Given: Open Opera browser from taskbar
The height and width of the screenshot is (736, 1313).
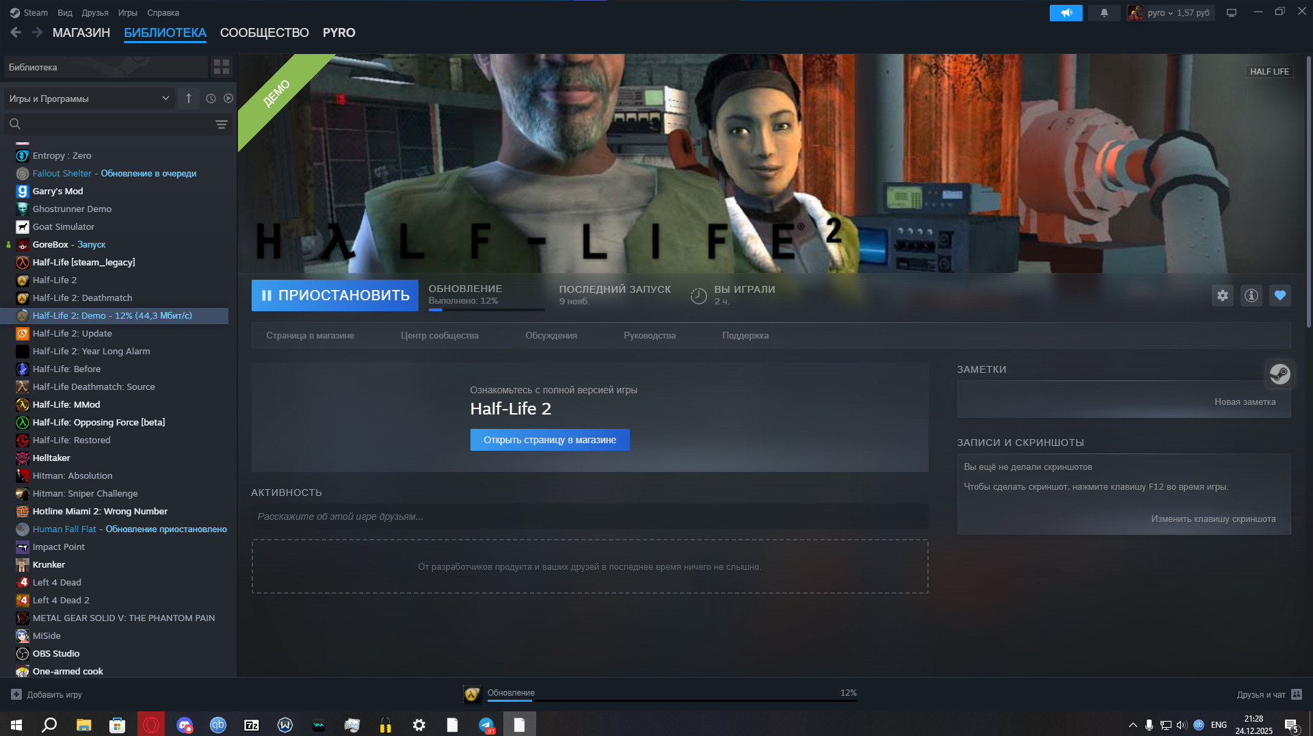Looking at the screenshot, I should [151, 724].
